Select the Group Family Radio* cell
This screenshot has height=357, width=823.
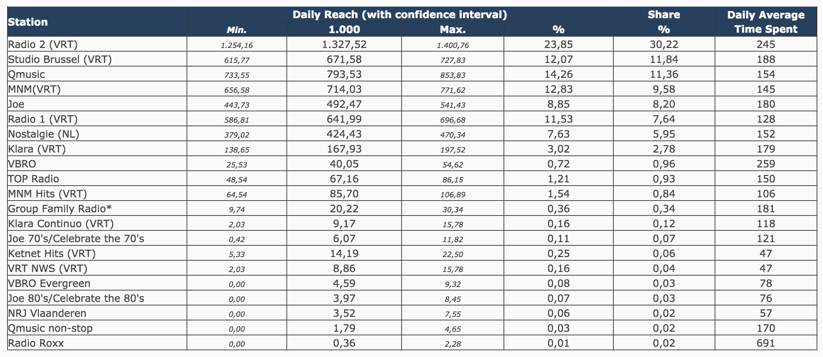(60, 209)
